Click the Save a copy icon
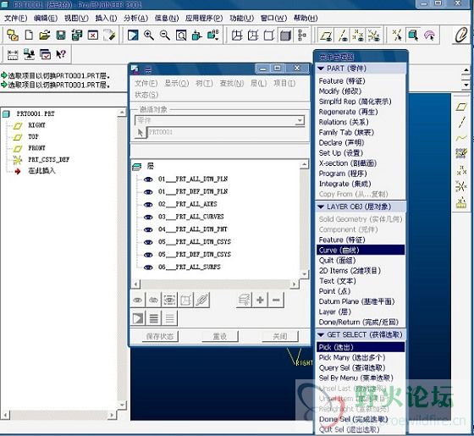 (x=77, y=36)
